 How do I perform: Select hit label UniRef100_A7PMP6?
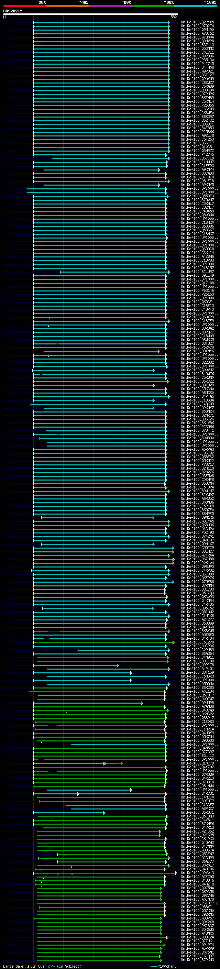point(197,94)
